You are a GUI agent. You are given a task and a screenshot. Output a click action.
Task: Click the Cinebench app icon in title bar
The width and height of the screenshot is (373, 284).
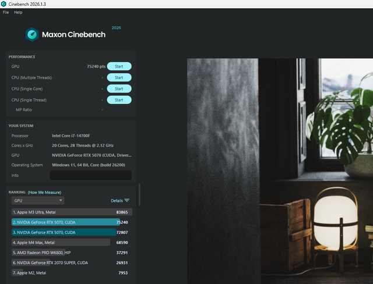3,4
